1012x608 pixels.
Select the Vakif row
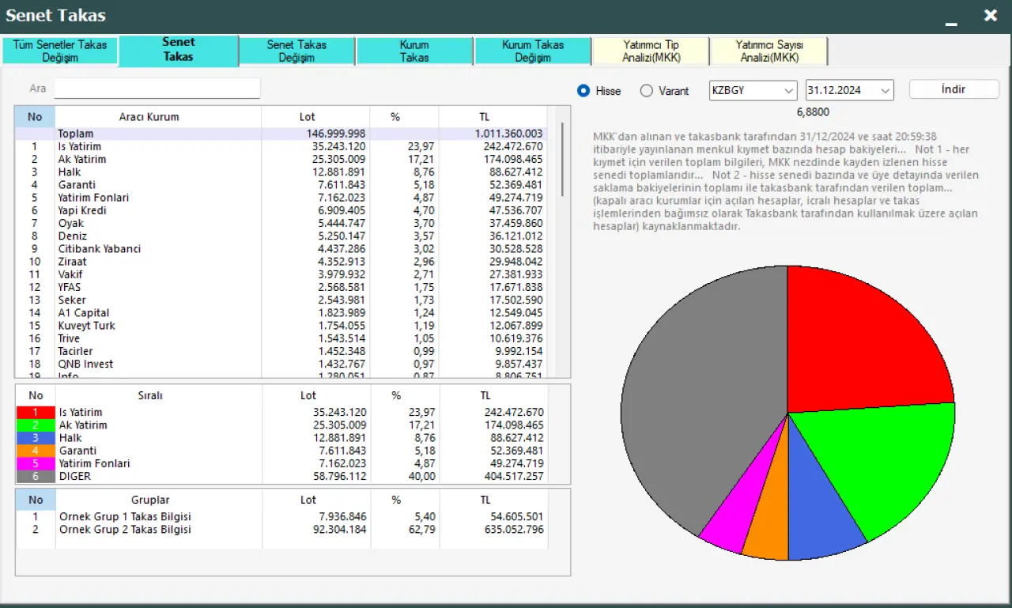(x=281, y=274)
